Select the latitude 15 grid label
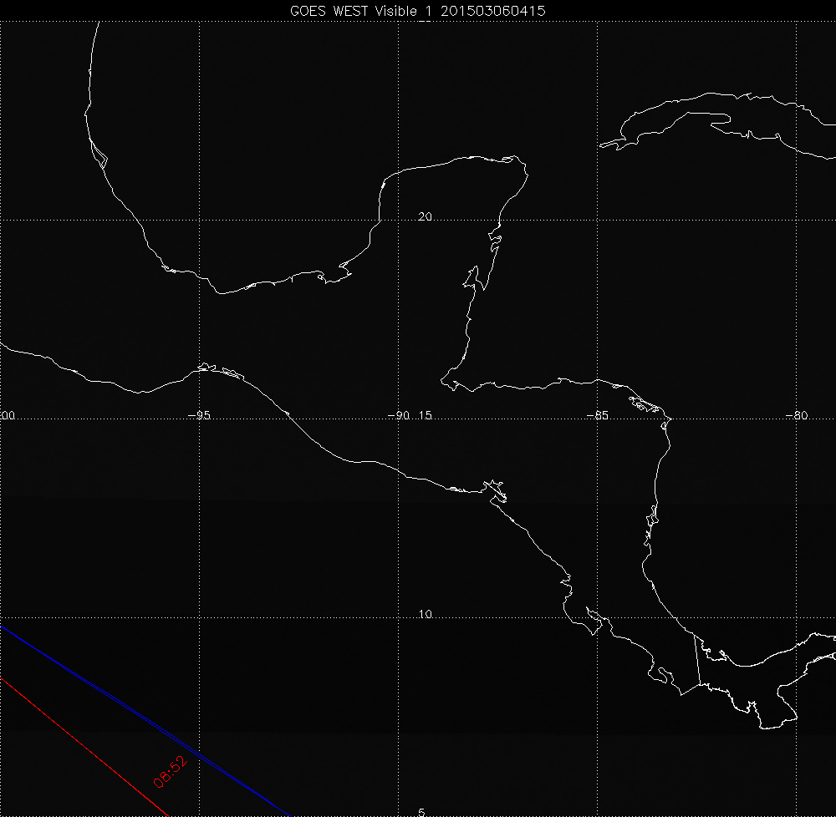This screenshot has height=817, width=836. pos(424,415)
